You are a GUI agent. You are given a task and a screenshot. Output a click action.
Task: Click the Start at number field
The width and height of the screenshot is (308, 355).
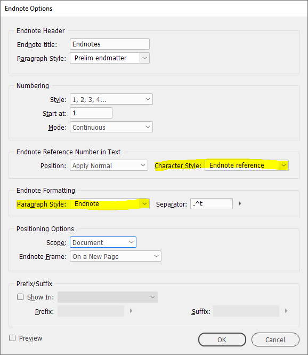(91, 113)
